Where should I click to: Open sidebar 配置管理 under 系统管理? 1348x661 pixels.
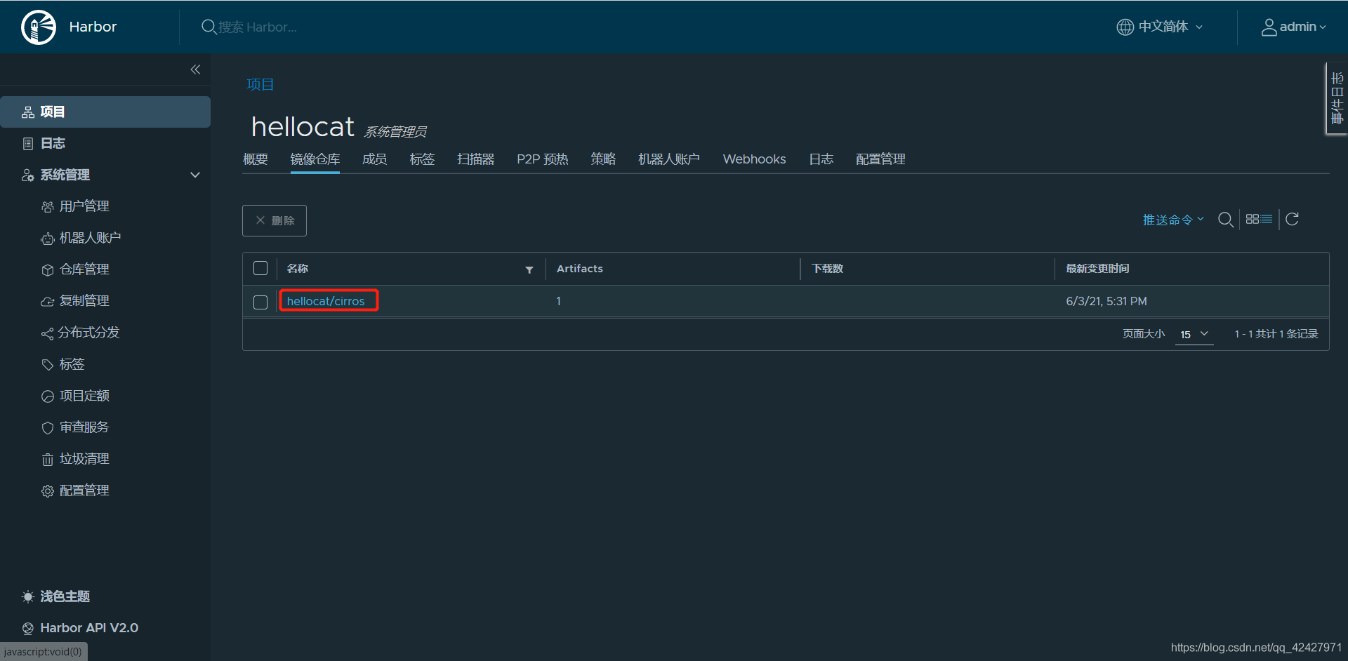click(x=84, y=490)
